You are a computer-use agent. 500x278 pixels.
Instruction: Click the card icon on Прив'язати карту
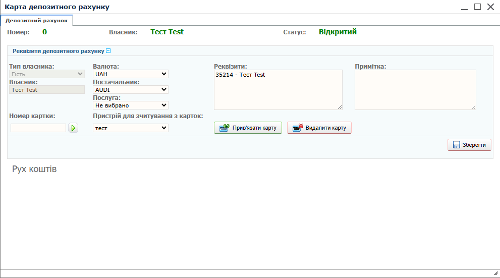pyautogui.click(x=225, y=128)
